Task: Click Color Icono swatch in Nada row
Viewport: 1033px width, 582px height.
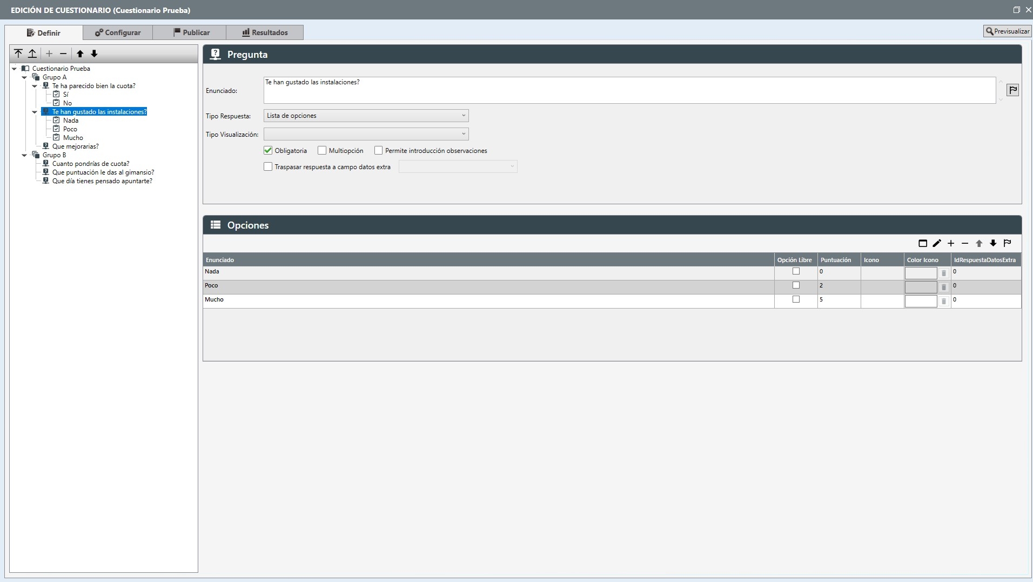Action: click(921, 273)
